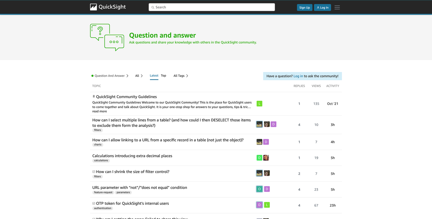The image size is (432, 219).
Task: Click filters tag under shrink filter control topic
Action: (98, 176)
